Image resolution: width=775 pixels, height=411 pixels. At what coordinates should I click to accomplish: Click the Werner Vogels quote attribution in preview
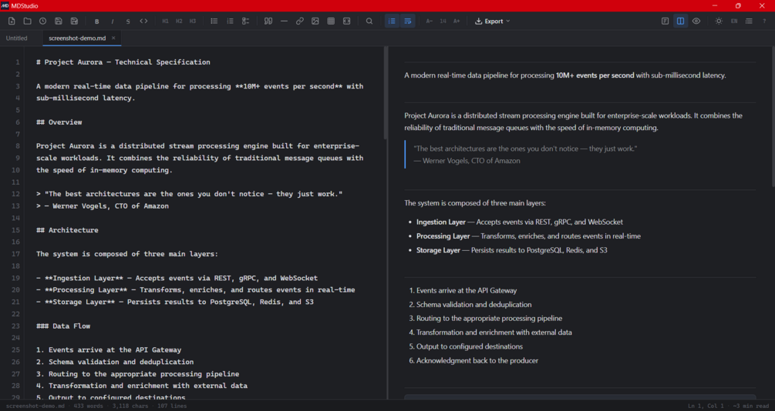(467, 160)
